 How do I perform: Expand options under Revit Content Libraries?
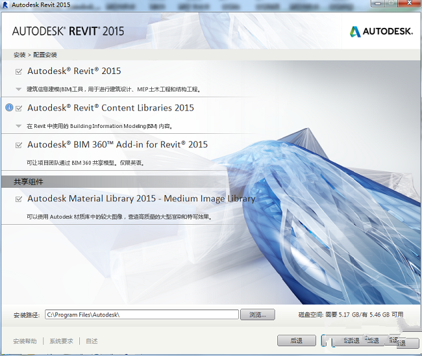(18, 126)
